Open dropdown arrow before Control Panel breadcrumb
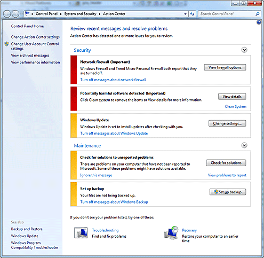The height and width of the screenshot is (258, 264). click(33, 14)
